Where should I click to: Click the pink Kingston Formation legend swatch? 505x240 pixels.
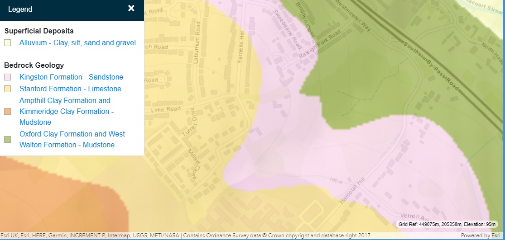(x=8, y=77)
